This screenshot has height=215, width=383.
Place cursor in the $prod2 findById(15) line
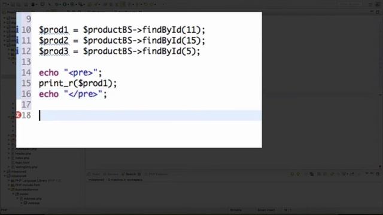click(122, 41)
